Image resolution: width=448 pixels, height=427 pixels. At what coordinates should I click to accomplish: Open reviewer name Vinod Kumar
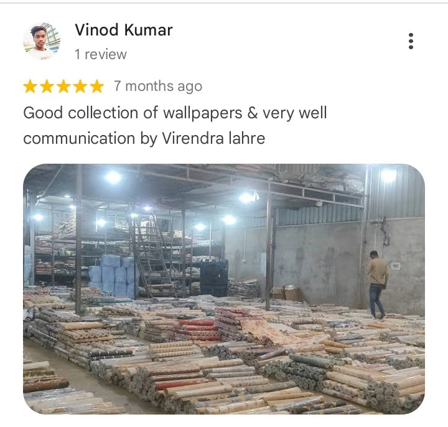click(124, 30)
